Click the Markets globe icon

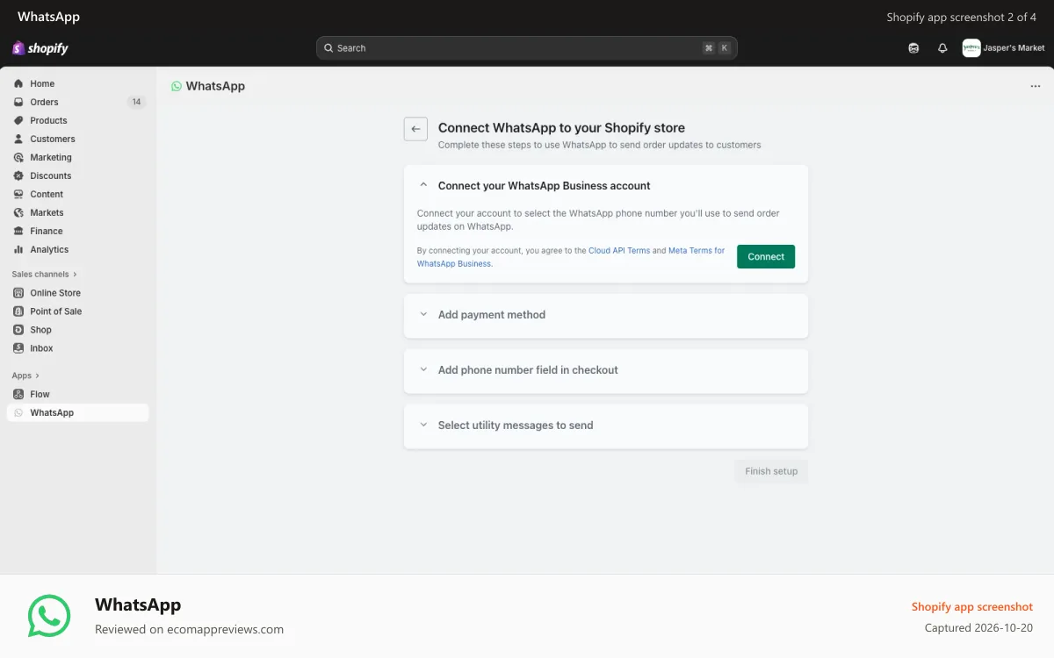tap(18, 212)
